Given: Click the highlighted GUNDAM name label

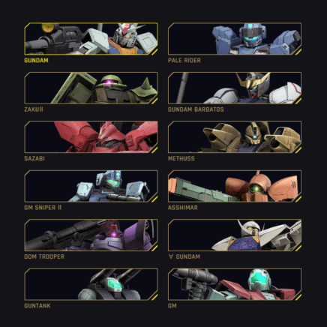Looking at the screenshot, I should coord(36,60).
